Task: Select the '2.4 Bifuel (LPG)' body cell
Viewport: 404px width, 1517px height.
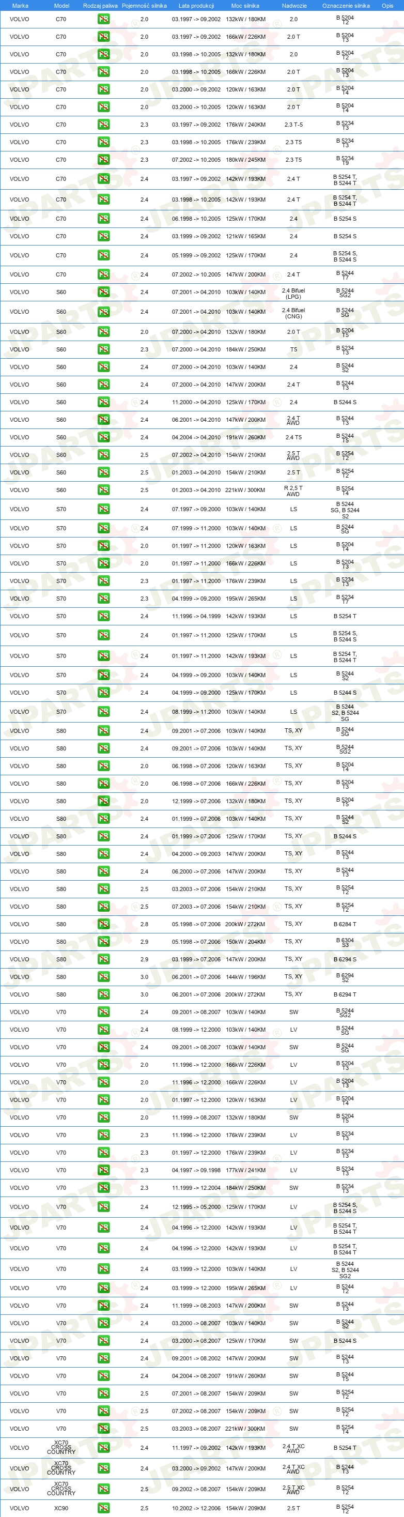Action: pos(293,293)
